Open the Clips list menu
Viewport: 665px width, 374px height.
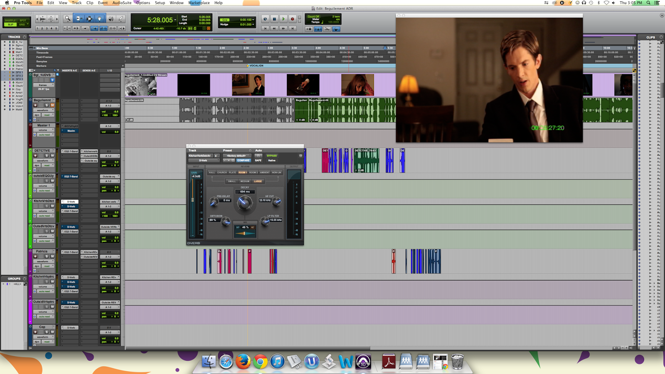click(x=661, y=37)
